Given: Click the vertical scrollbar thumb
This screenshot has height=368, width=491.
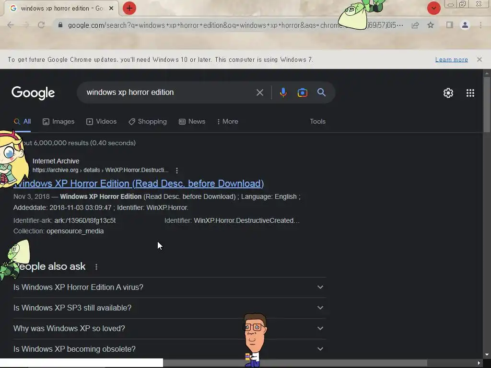Looking at the screenshot, I should 487,104.
